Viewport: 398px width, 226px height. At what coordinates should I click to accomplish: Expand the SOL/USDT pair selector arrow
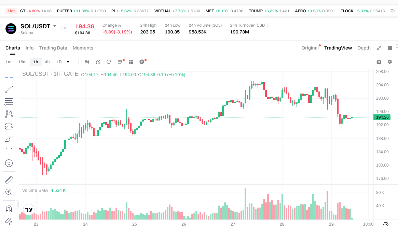pyautogui.click(x=55, y=26)
